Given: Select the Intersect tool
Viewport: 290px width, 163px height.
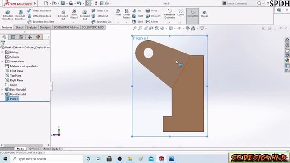Looking at the screenshot, I should [x=153, y=16].
